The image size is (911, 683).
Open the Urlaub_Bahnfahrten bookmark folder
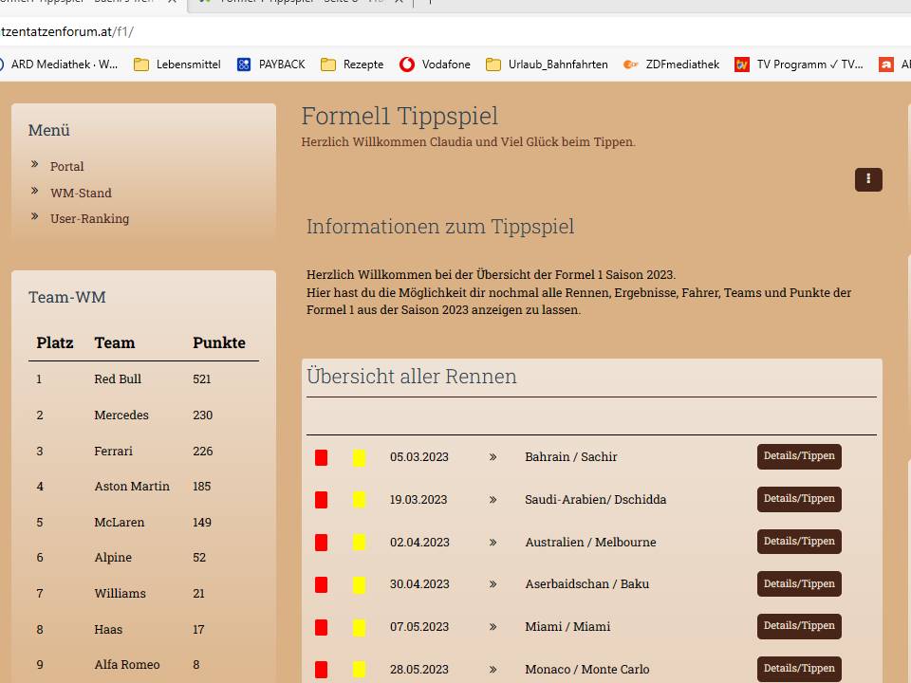557,65
